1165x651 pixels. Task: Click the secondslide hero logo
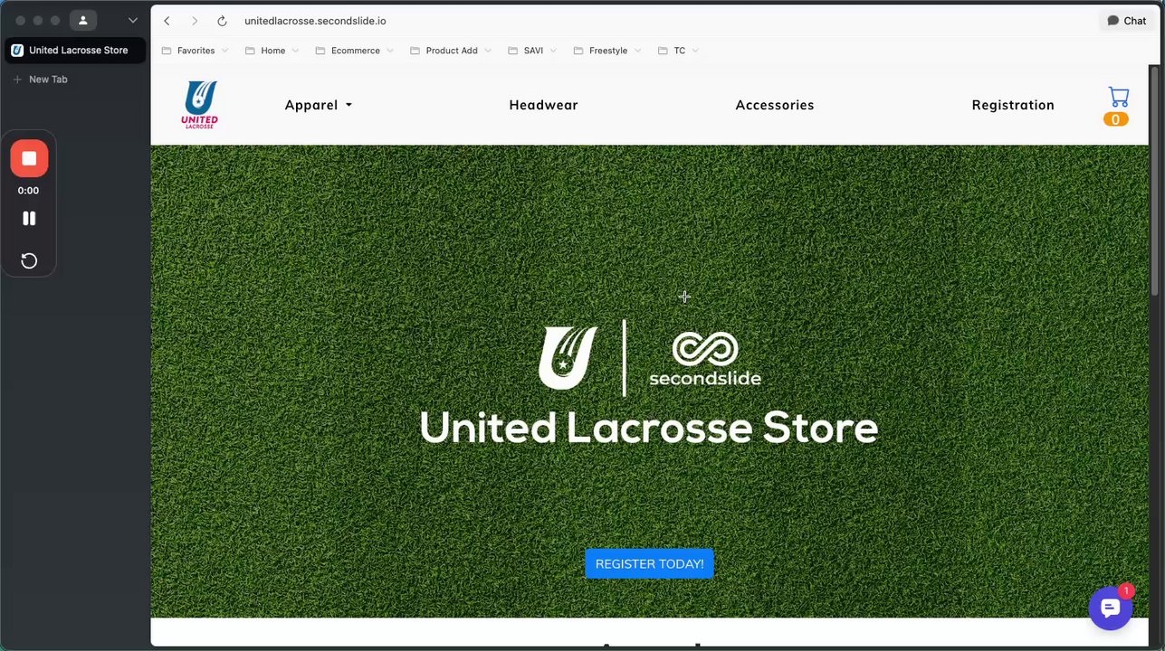pyautogui.click(x=705, y=359)
